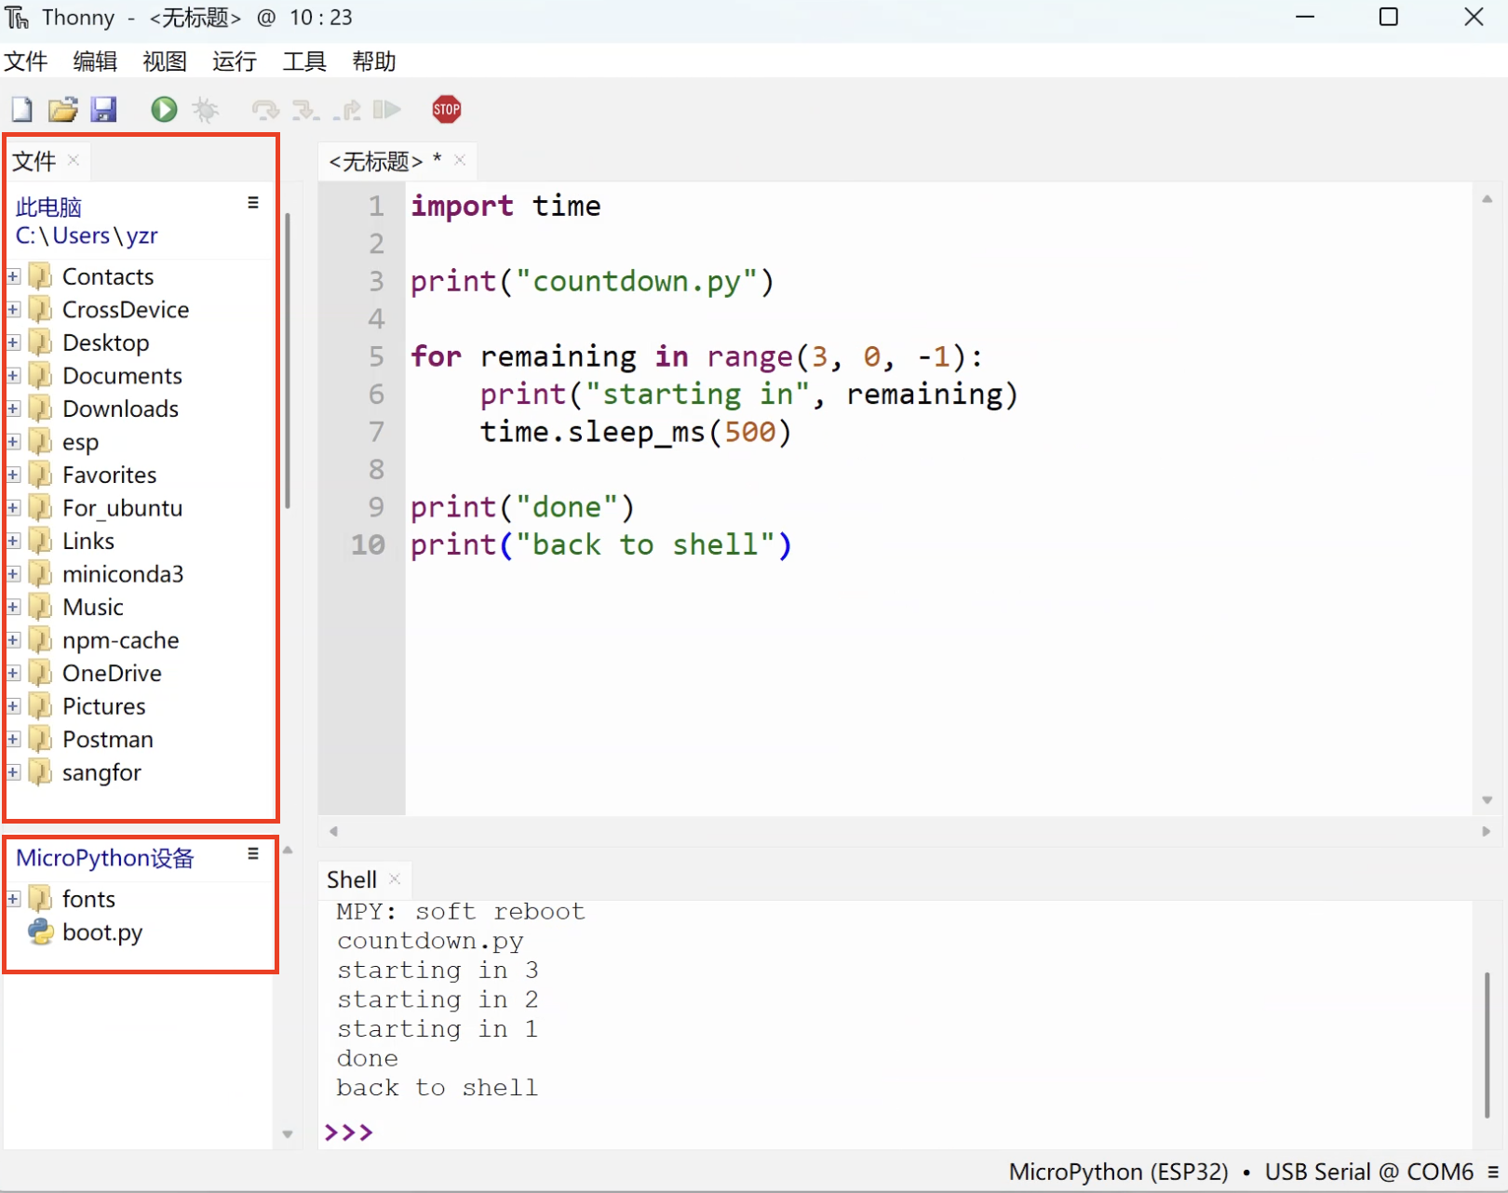The image size is (1508, 1193).
Task: Open the MicroPython device panel menu icon
Action: click(x=252, y=854)
